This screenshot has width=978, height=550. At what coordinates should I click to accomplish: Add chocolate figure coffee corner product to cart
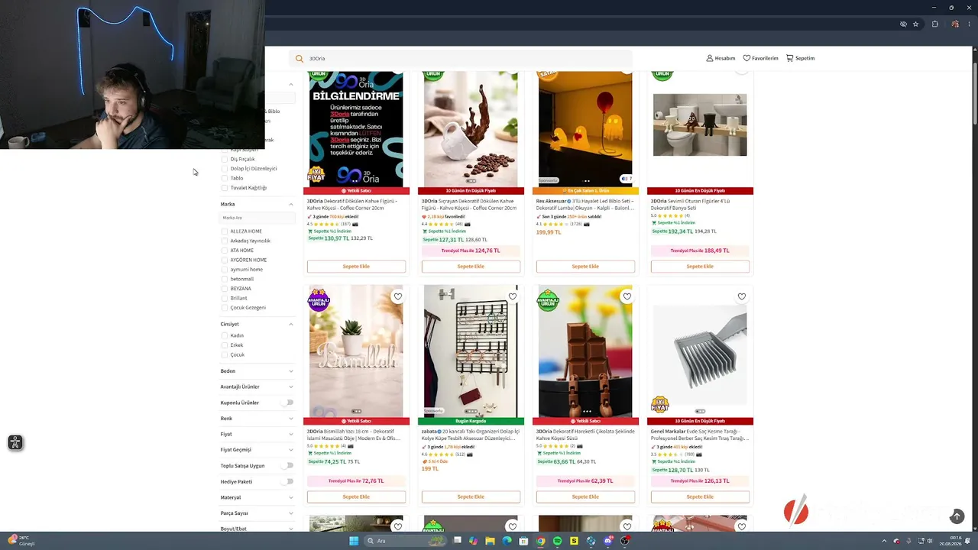(x=585, y=497)
